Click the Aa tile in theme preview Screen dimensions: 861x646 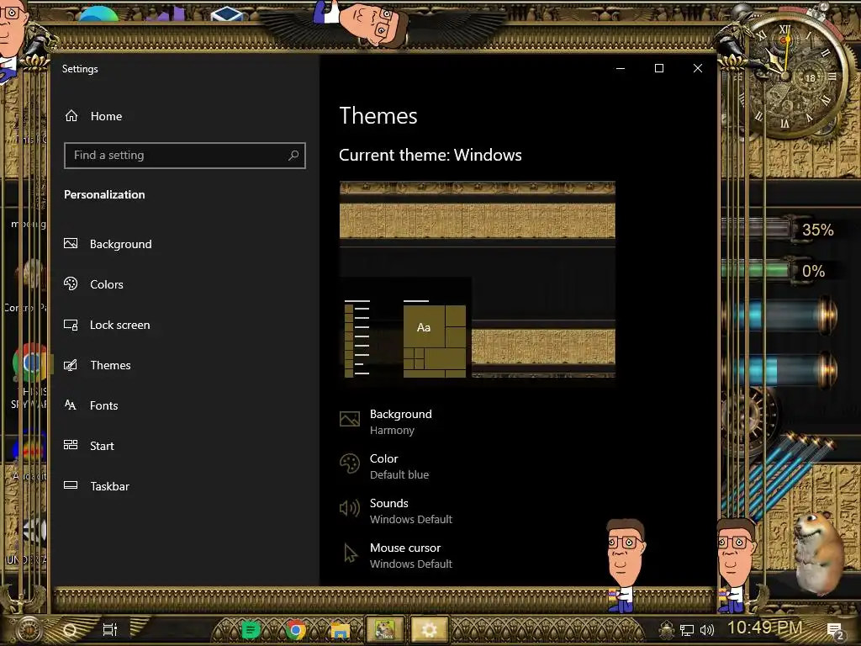424,327
